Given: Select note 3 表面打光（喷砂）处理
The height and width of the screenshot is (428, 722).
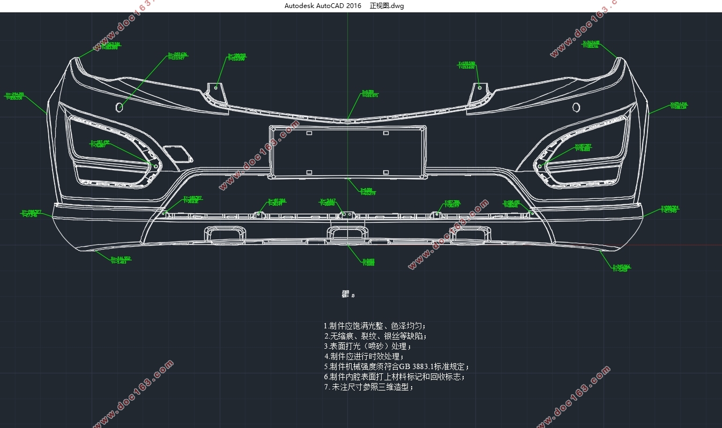Looking at the screenshot, I should coord(368,346).
